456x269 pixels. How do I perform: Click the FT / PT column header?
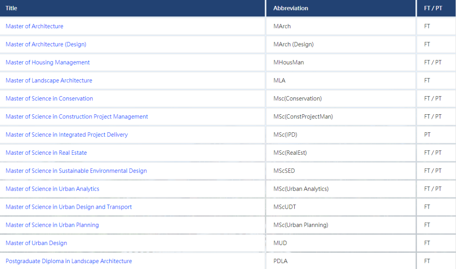pyautogui.click(x=433, y=8)
